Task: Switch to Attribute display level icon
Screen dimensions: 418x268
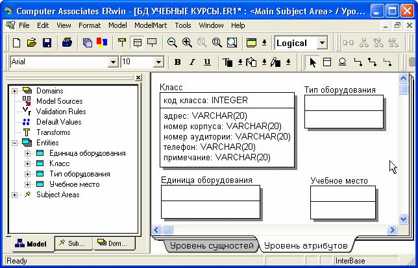Action: pos(137,43)
